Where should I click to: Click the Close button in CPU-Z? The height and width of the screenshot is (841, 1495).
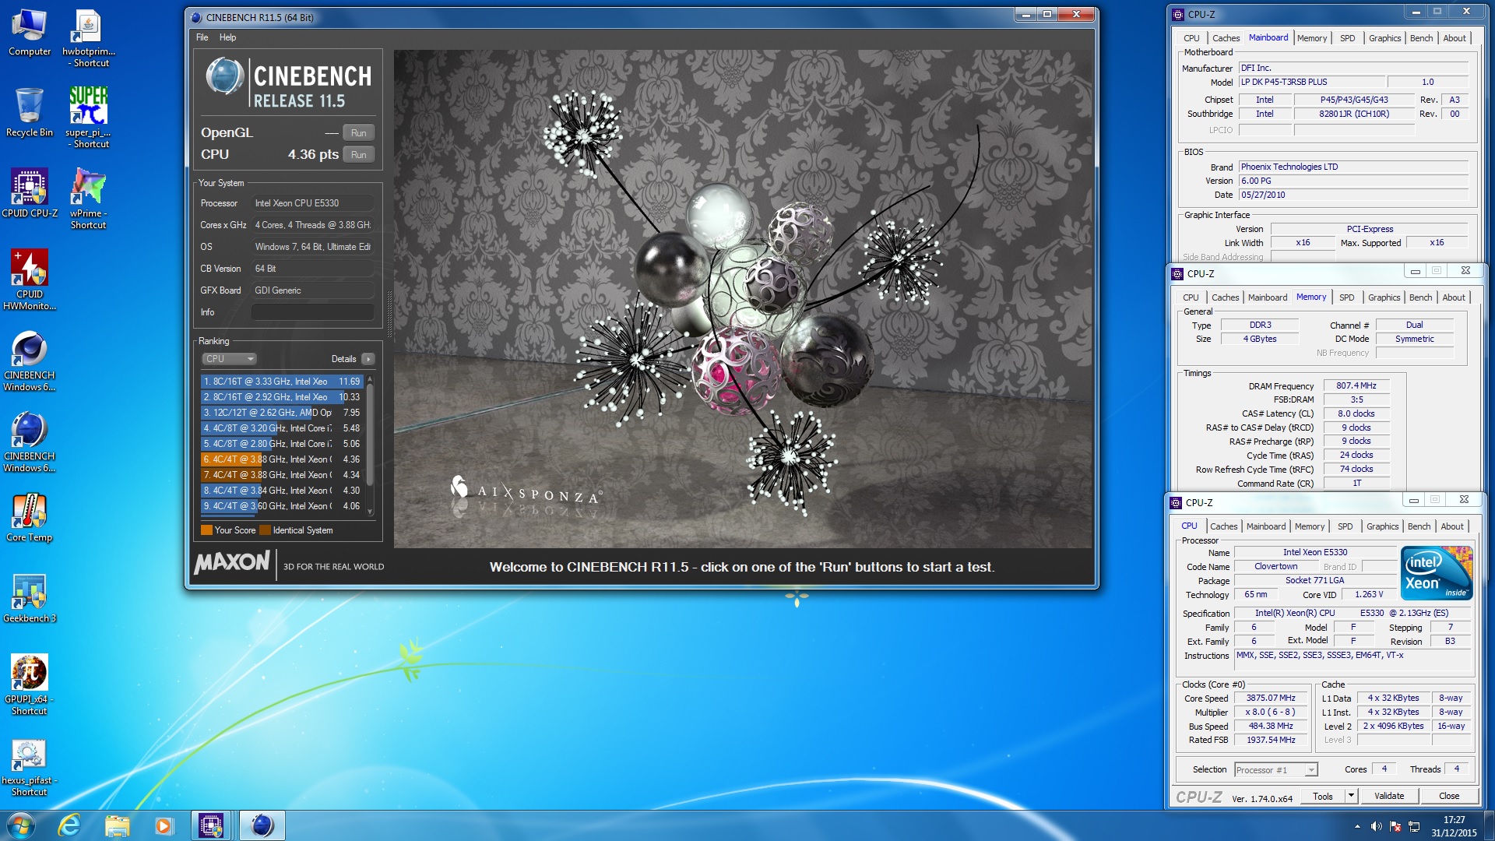pos(1448,796)
